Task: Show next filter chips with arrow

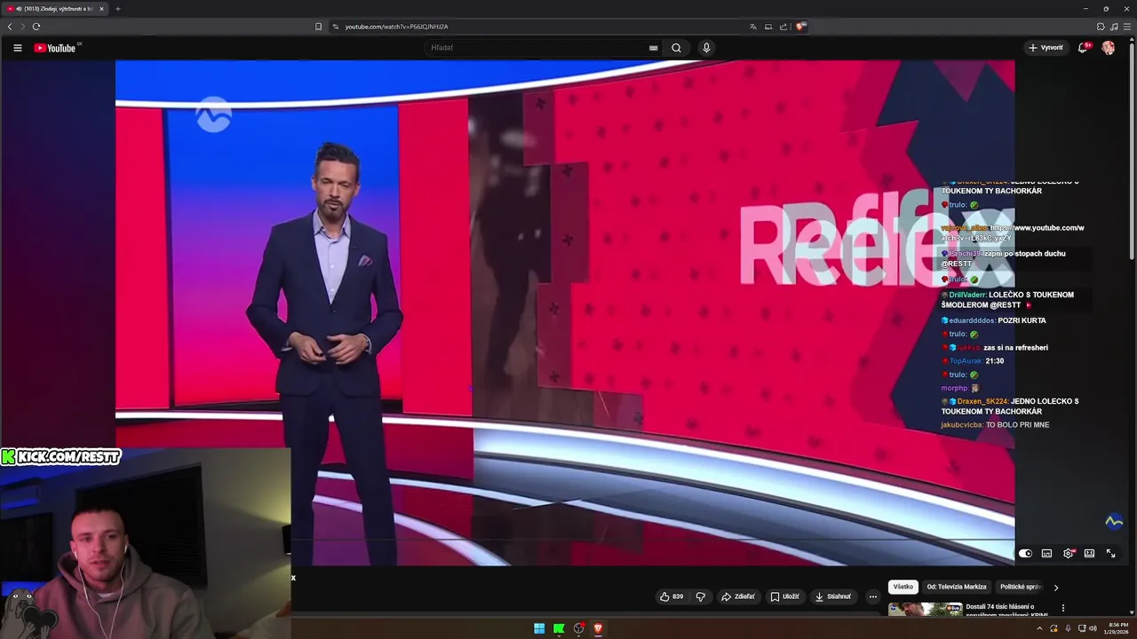Action: pyautogui.click(x=1055, y=587)
